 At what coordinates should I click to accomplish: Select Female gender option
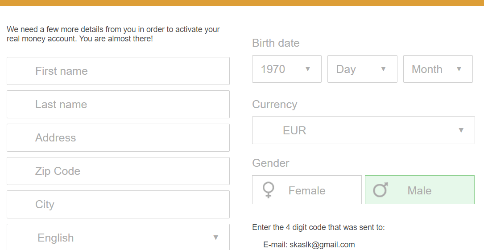click(x=307, y=190)
